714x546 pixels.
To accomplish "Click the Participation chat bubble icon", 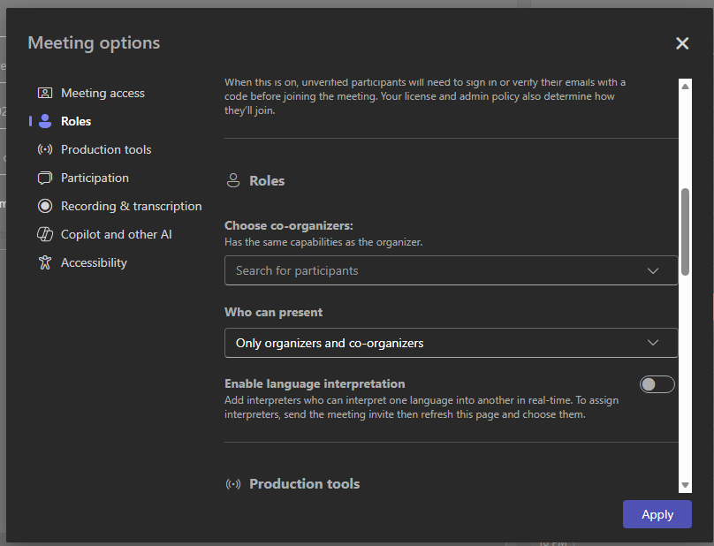I will (x=45, y=178).
